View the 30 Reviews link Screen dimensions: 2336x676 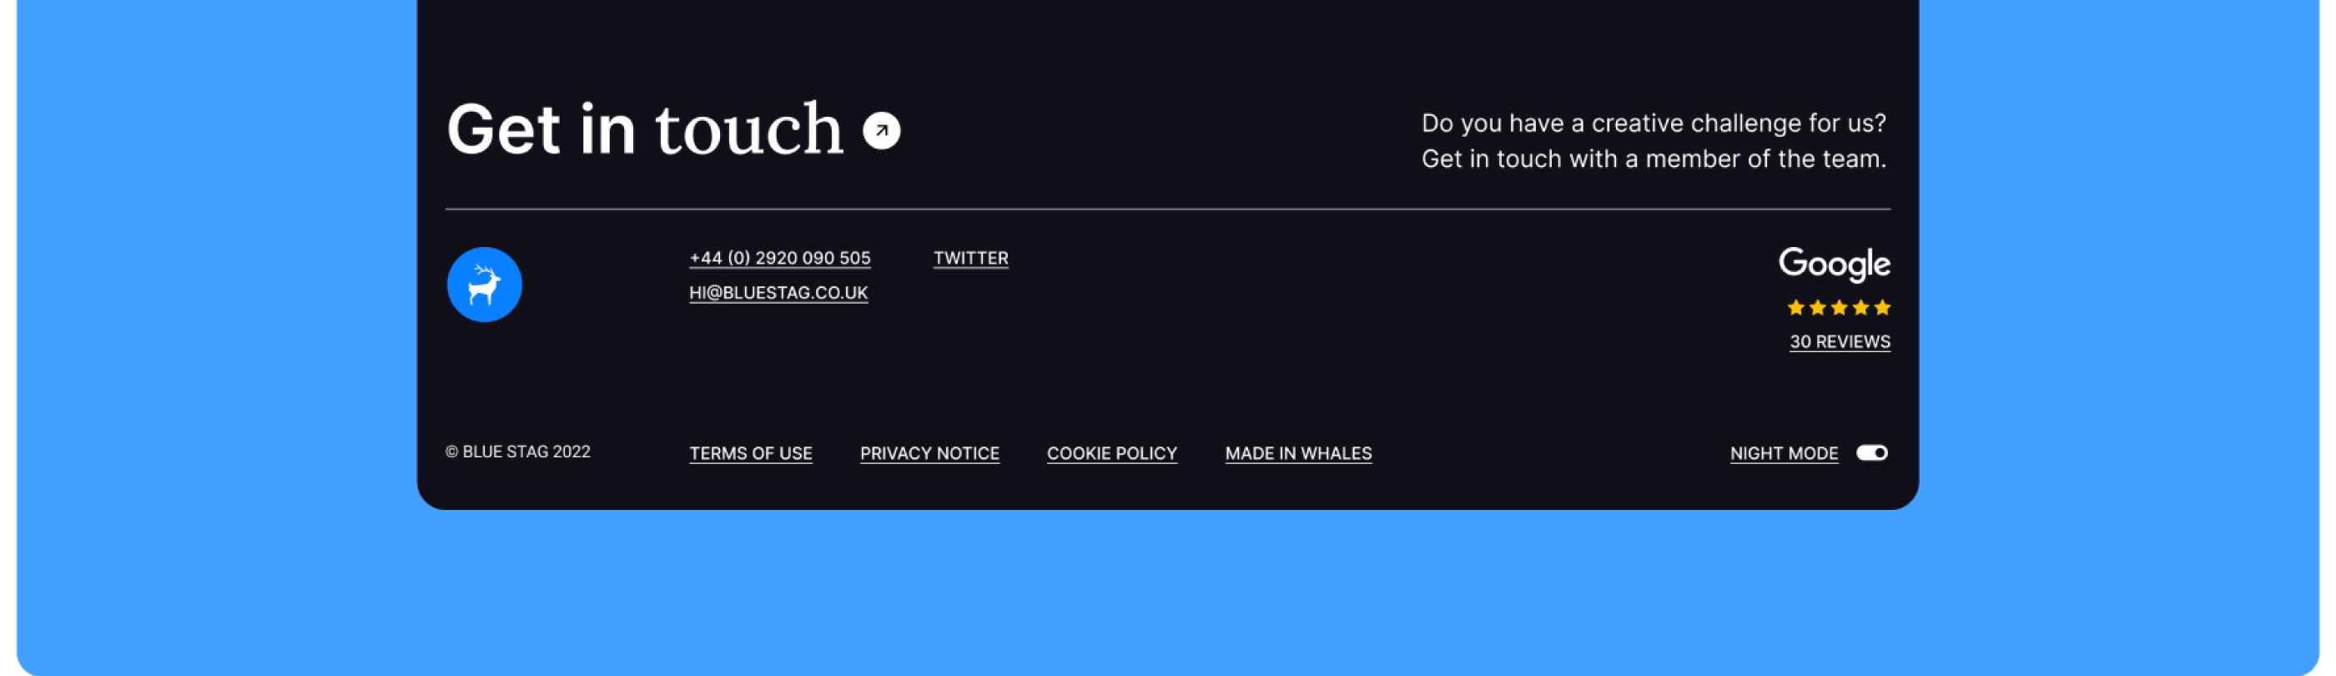(1839, 342)
